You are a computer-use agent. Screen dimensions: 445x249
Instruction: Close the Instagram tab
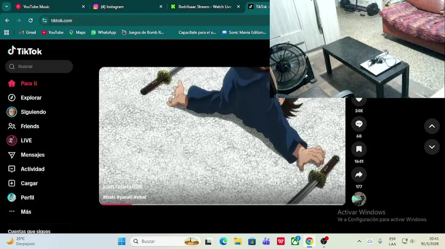pyautogui.click(x=161, y=7)
